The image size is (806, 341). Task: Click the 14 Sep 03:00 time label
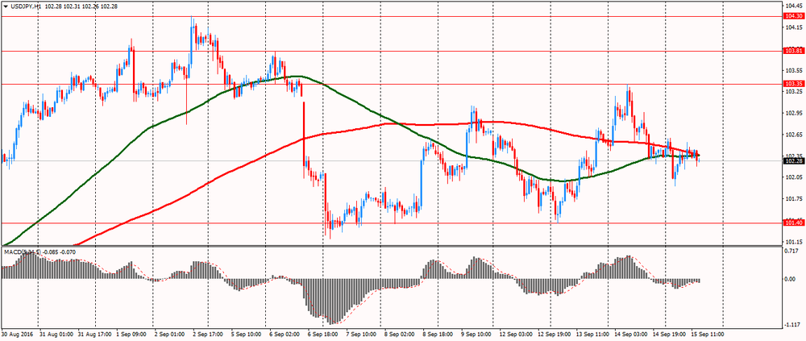pyautogui.click(x=629, y=334)
